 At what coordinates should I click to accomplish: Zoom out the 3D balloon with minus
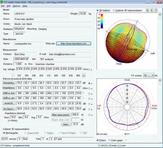click(160, 18)
